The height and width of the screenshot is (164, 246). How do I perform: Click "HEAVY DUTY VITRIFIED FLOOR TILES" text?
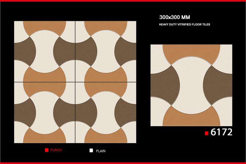coord(184,25)
